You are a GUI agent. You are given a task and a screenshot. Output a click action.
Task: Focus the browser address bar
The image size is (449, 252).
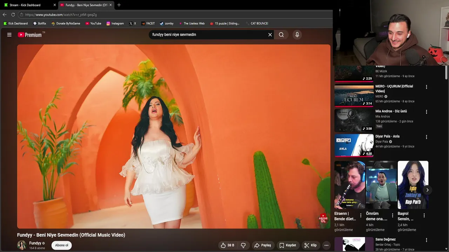(175, 15)
